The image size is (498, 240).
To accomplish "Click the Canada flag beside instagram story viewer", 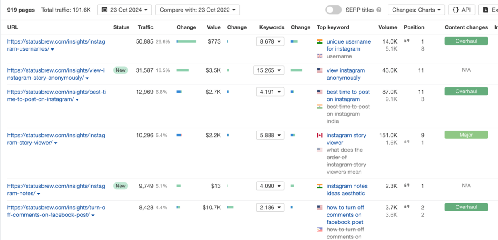I will point(320,136).
